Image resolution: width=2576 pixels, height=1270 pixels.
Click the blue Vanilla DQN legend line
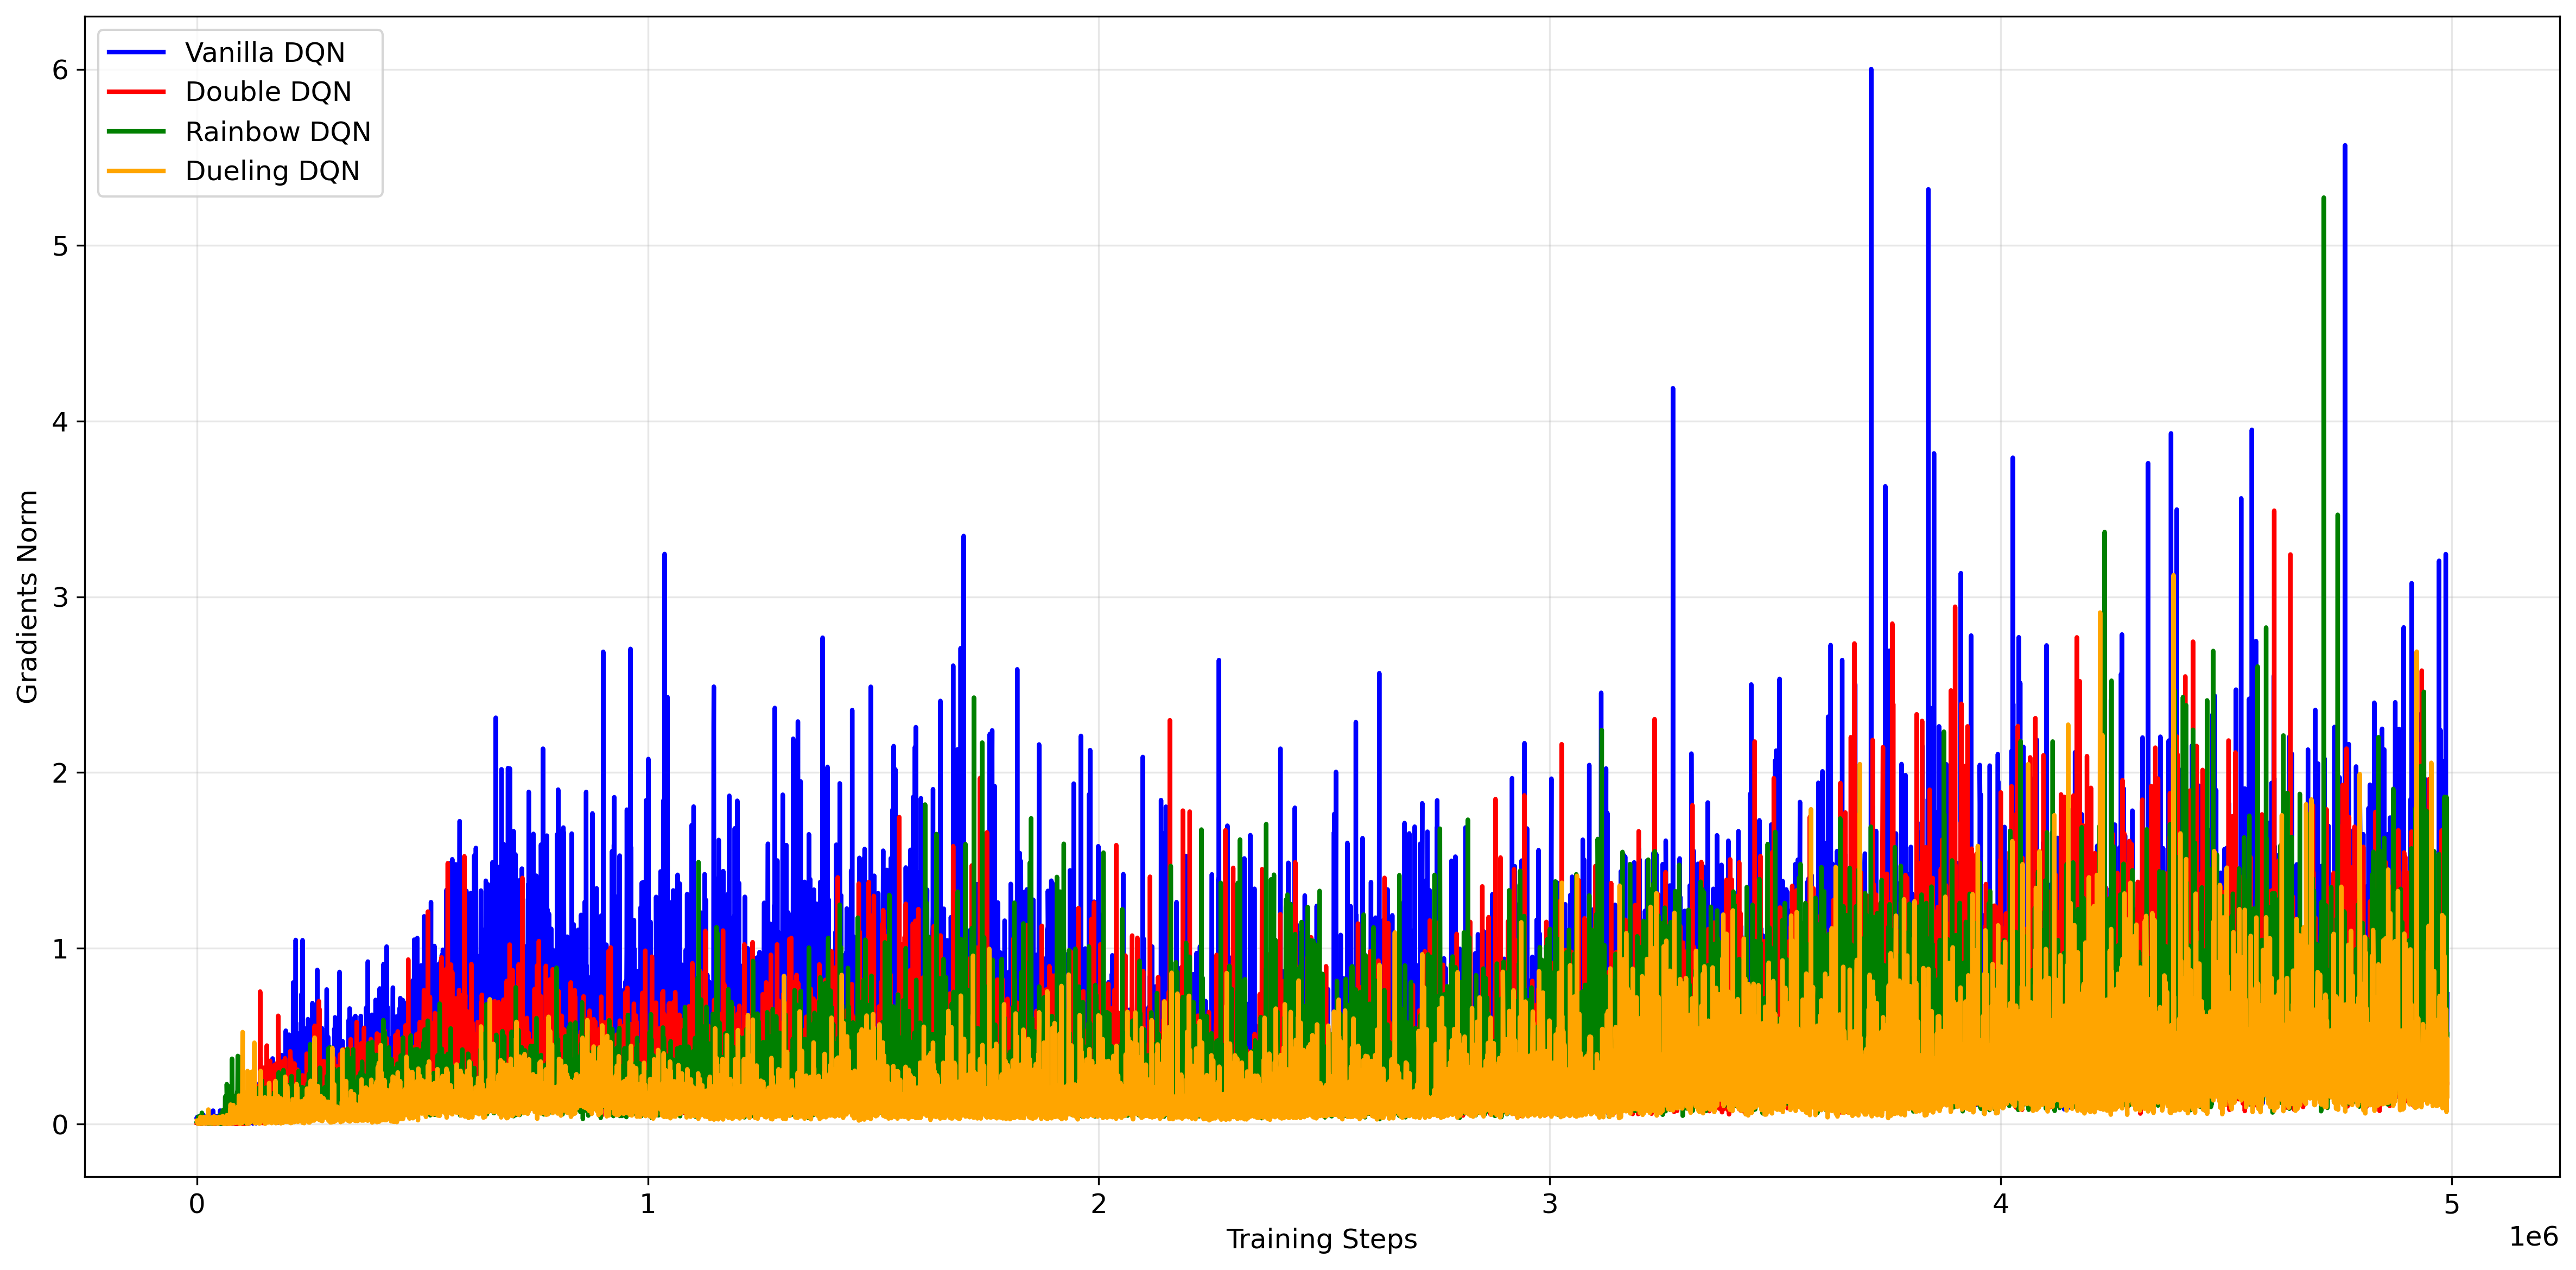coord(136,52)
